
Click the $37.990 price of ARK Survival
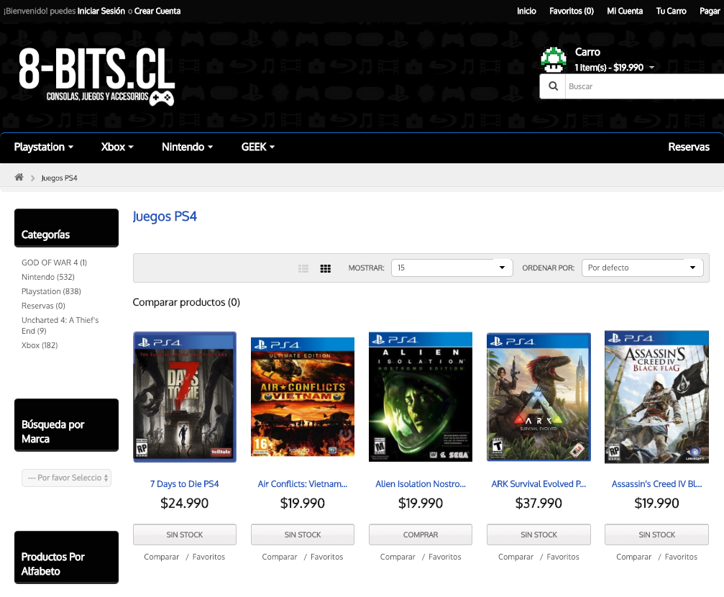tap(539, 503)
